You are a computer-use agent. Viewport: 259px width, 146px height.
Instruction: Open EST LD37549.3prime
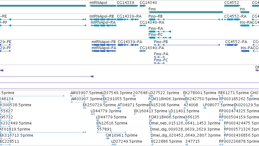(117, 93)
